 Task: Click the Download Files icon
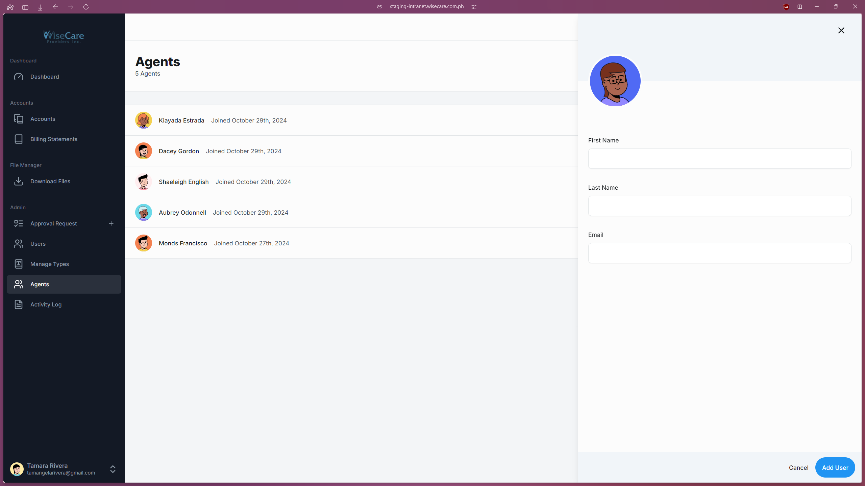[x=19, y=181]
